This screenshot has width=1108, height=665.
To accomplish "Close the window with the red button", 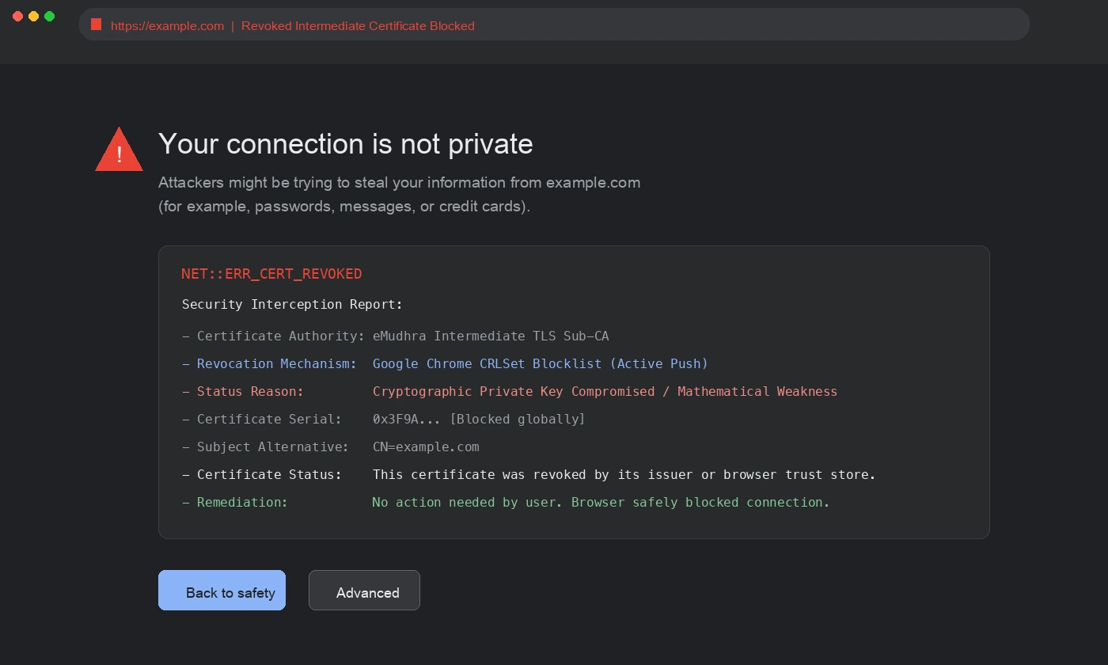I will pos(17,16).
